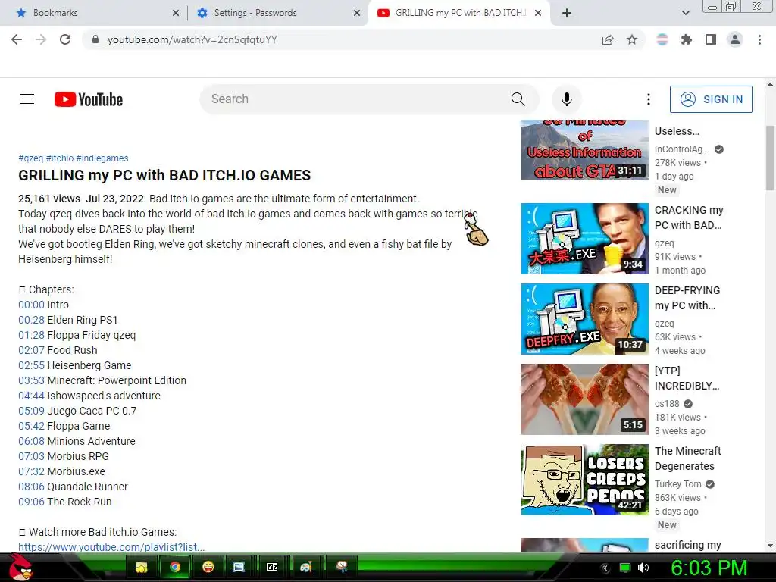Start voice search with microphone
The height and width of the screenshot is (582, 776).
[x=567, y=99]
